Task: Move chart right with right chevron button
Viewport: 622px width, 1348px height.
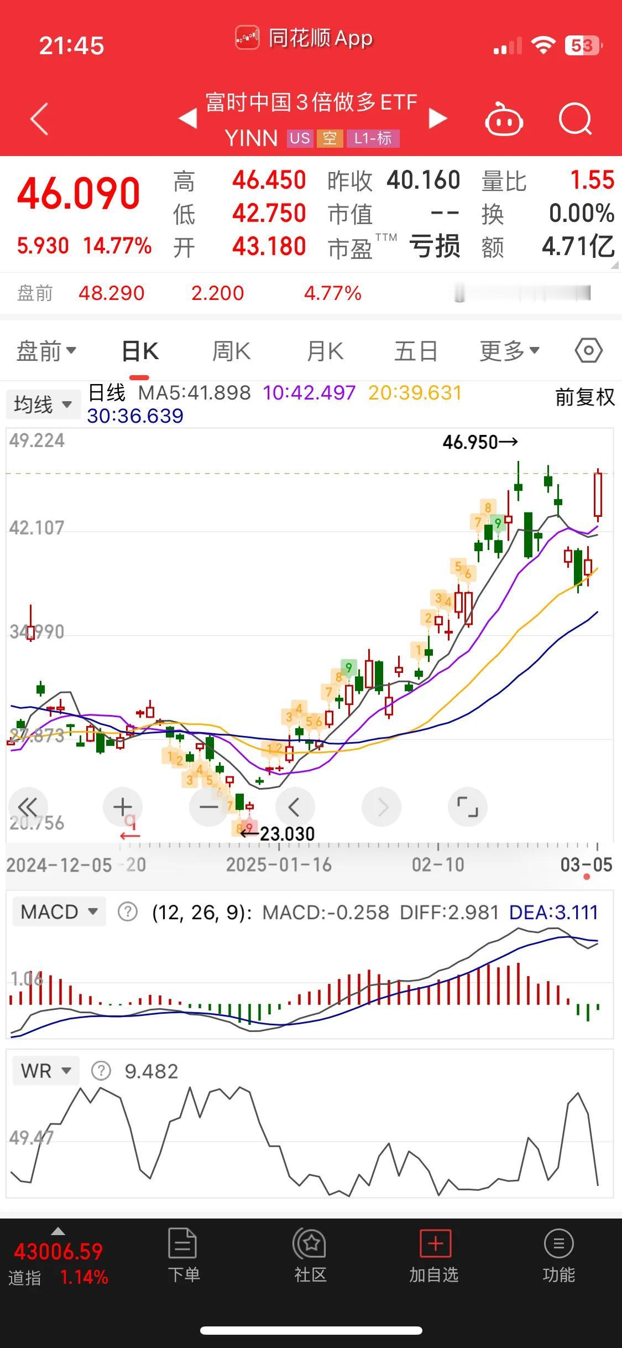Action: [381, 807]
